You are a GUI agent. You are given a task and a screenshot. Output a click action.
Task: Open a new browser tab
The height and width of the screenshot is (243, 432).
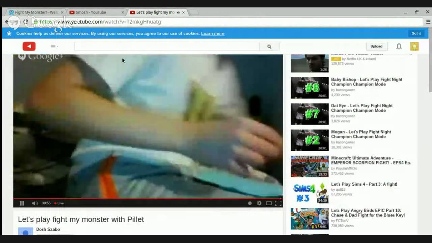194,12
